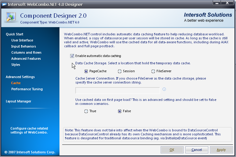The width and height of the screenshot is (236, 157).
Task: Navigate to Columns and Rows
Action: 26,52
